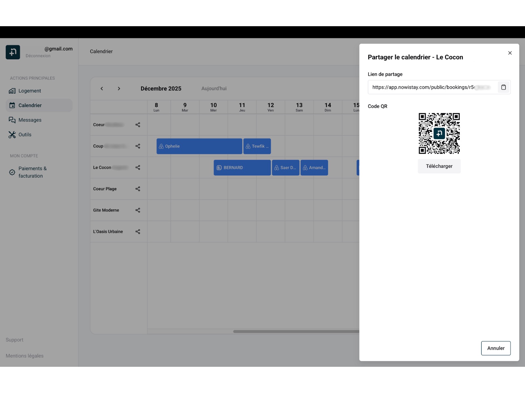This screenshot has height=393, width=525.
Task: Click the day 12 Ven column header
Action: [271, 107]
